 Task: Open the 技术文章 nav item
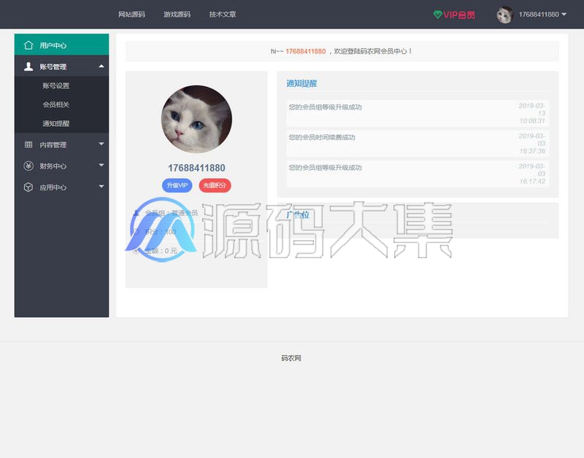pyautogui.click(x=223, y=15)
